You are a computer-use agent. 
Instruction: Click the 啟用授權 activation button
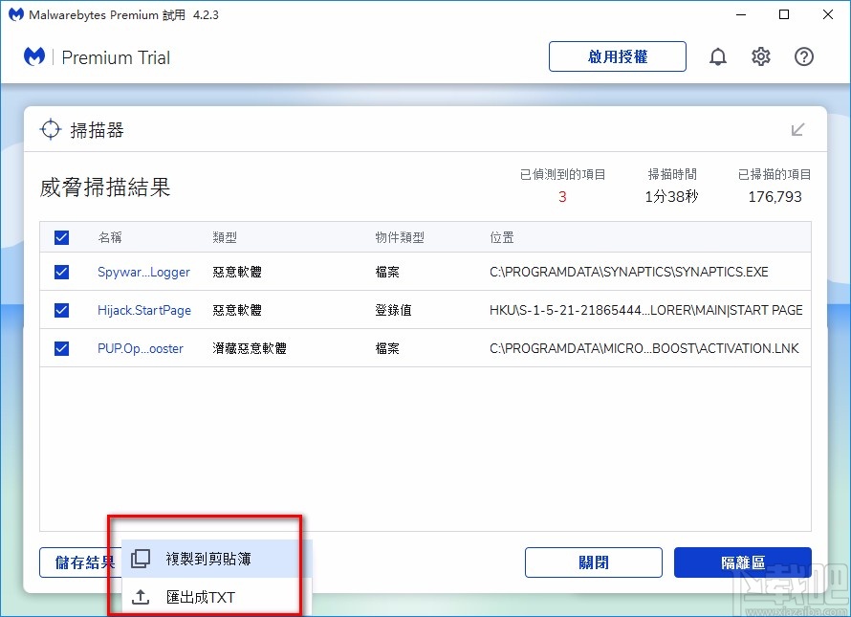[617, 56]
